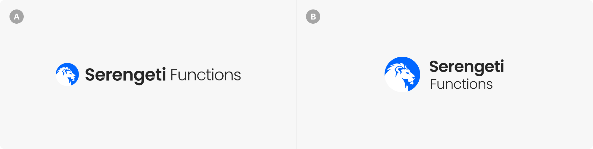The width and height of the screenshot is (593, 149).
Task: Click the gray circular "A" badge
Action: click(x=17, y=17)
